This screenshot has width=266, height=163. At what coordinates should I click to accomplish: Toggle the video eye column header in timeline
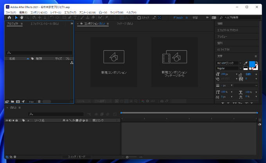click(x=7, y=120)
